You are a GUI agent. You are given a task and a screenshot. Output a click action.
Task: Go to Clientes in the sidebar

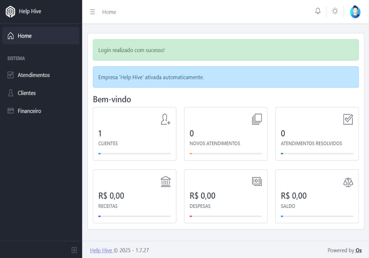(x=27, y=93)
